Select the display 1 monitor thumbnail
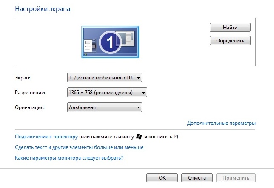 [x=110, y=42]
